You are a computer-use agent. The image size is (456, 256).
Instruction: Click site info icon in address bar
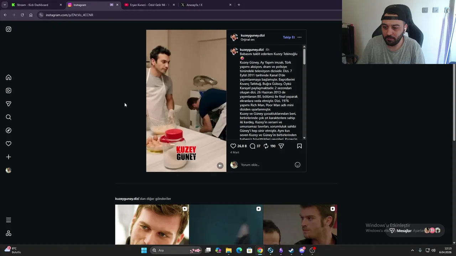pyautogui.click(x=41, y=15)
